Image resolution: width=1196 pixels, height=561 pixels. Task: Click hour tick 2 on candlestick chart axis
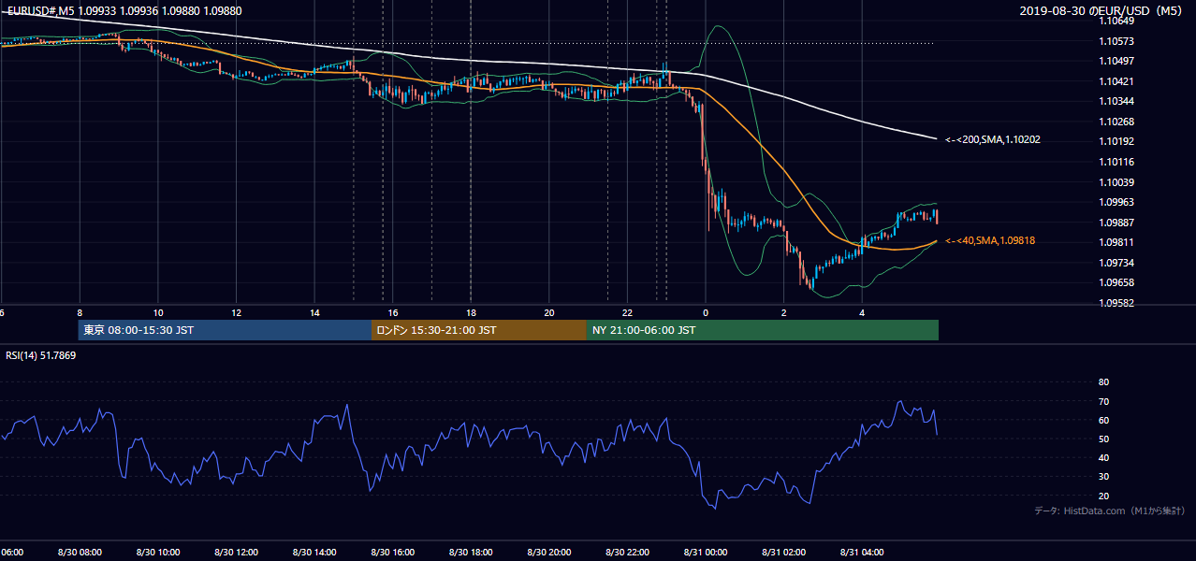[x=783, y=313]
